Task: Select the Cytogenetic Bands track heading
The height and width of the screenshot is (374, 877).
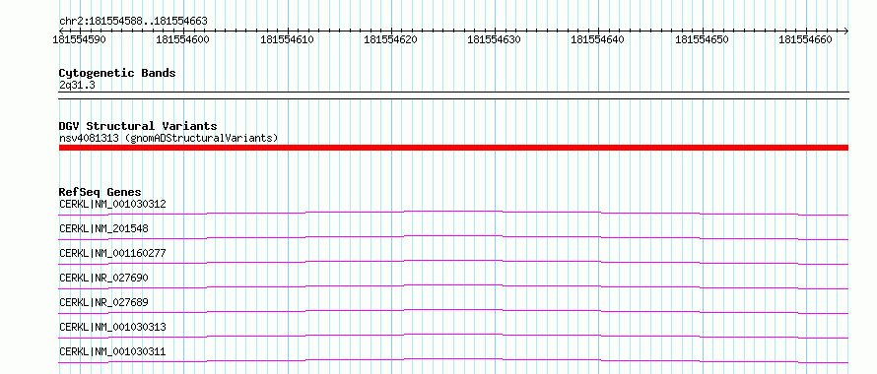Action: pyautogui.click(x=117, y=73)
